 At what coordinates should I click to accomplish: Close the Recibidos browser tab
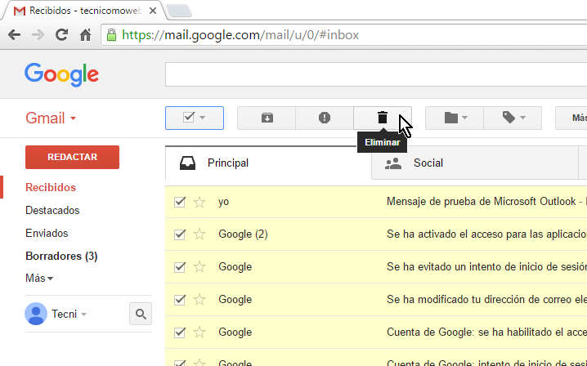[153, 11]
